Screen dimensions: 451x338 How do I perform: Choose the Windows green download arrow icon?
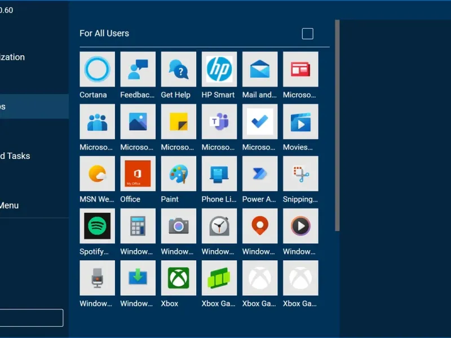click(138, 278)
